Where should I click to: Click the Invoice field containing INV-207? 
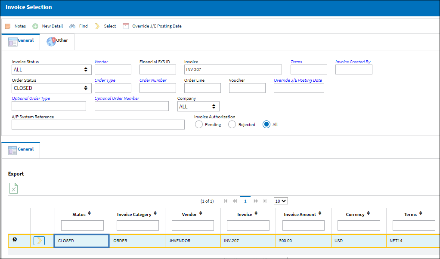point(233,70)
